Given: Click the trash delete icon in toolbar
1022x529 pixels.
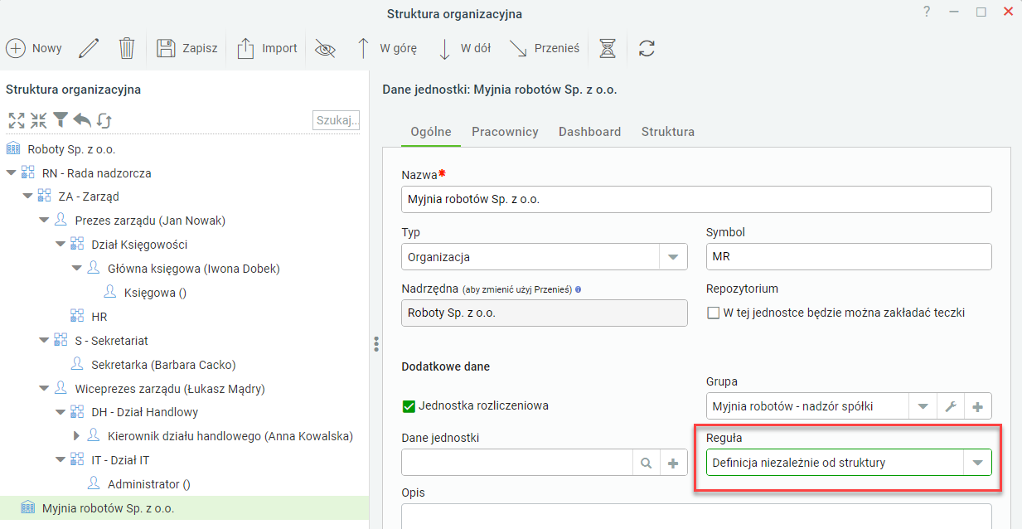Looking at the screenshot, I should coord(126,48).
